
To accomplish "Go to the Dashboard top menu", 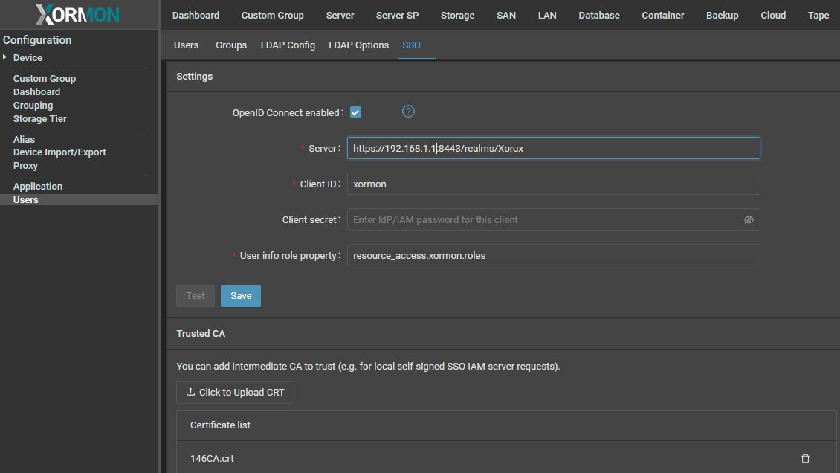I will (x=196, y=16).
